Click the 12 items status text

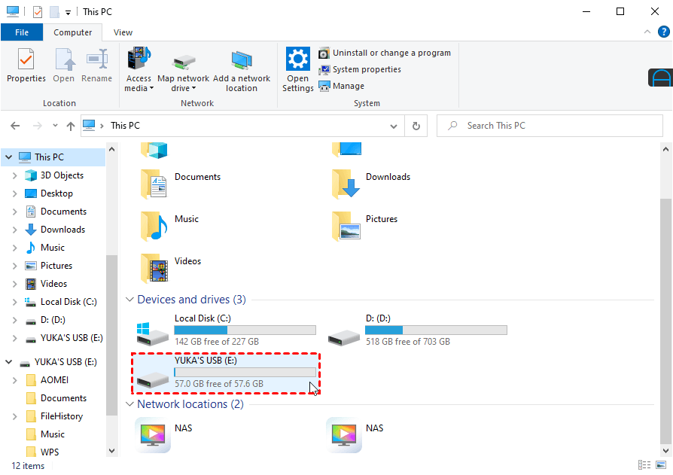(x=28, y=465)
